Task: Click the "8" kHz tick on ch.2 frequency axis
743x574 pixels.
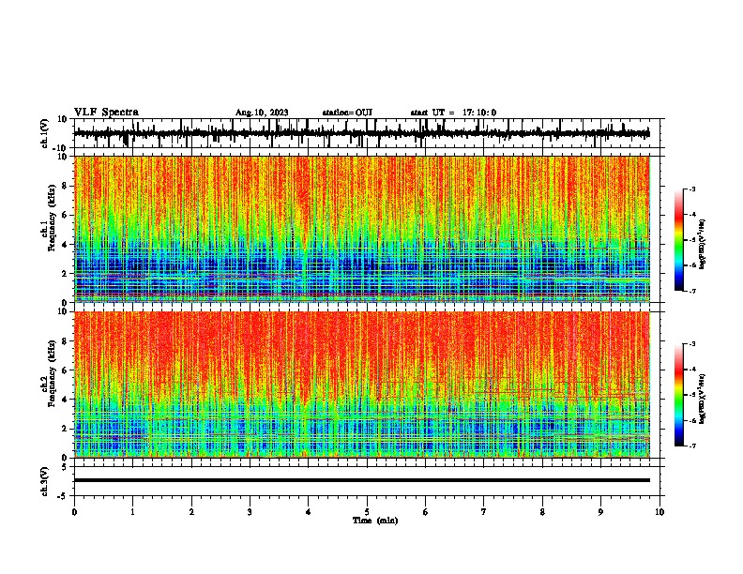Action: pos(65,341)
